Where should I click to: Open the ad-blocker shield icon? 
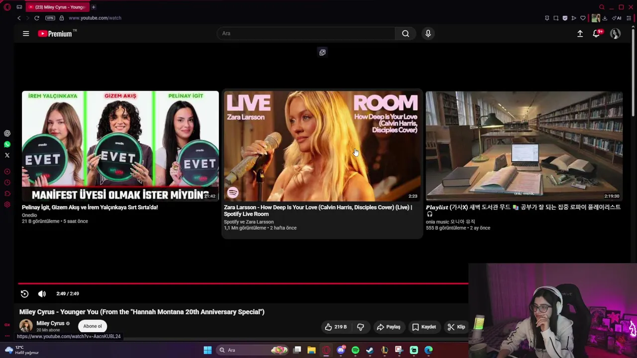[565, 18]
